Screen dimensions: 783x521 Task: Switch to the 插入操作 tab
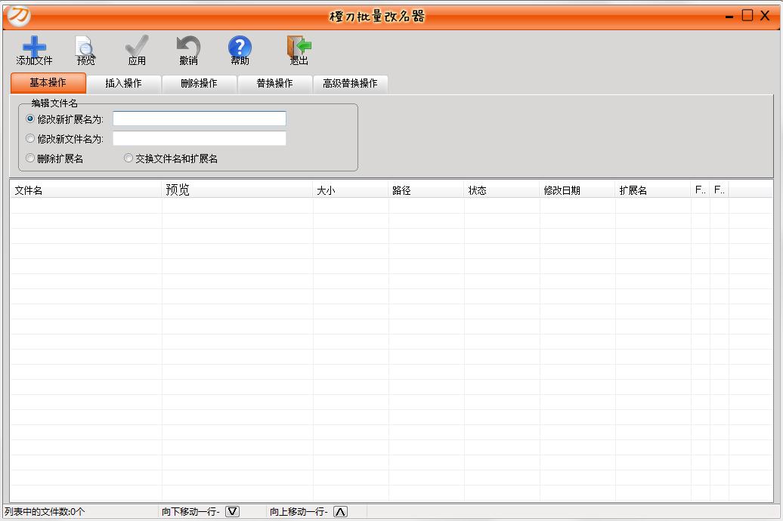click(x=123, y=83)
